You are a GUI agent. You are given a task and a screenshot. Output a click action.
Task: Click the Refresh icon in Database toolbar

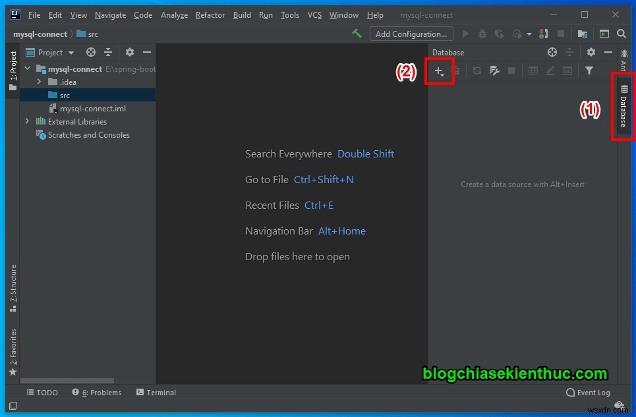[x=477, y=71]
